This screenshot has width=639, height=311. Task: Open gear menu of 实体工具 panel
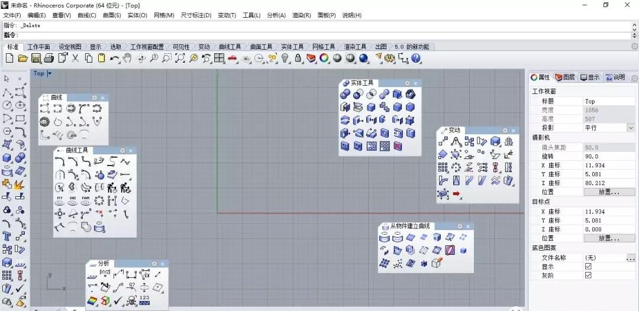point(407,83)
